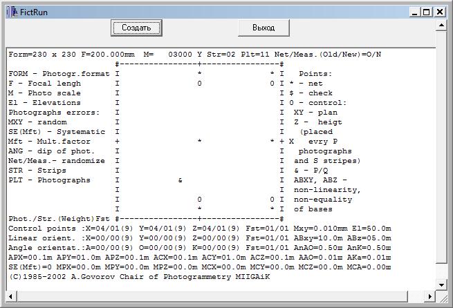Click '0 - control:' legend entry
453x308 pixels.
[x=318, y=103]
